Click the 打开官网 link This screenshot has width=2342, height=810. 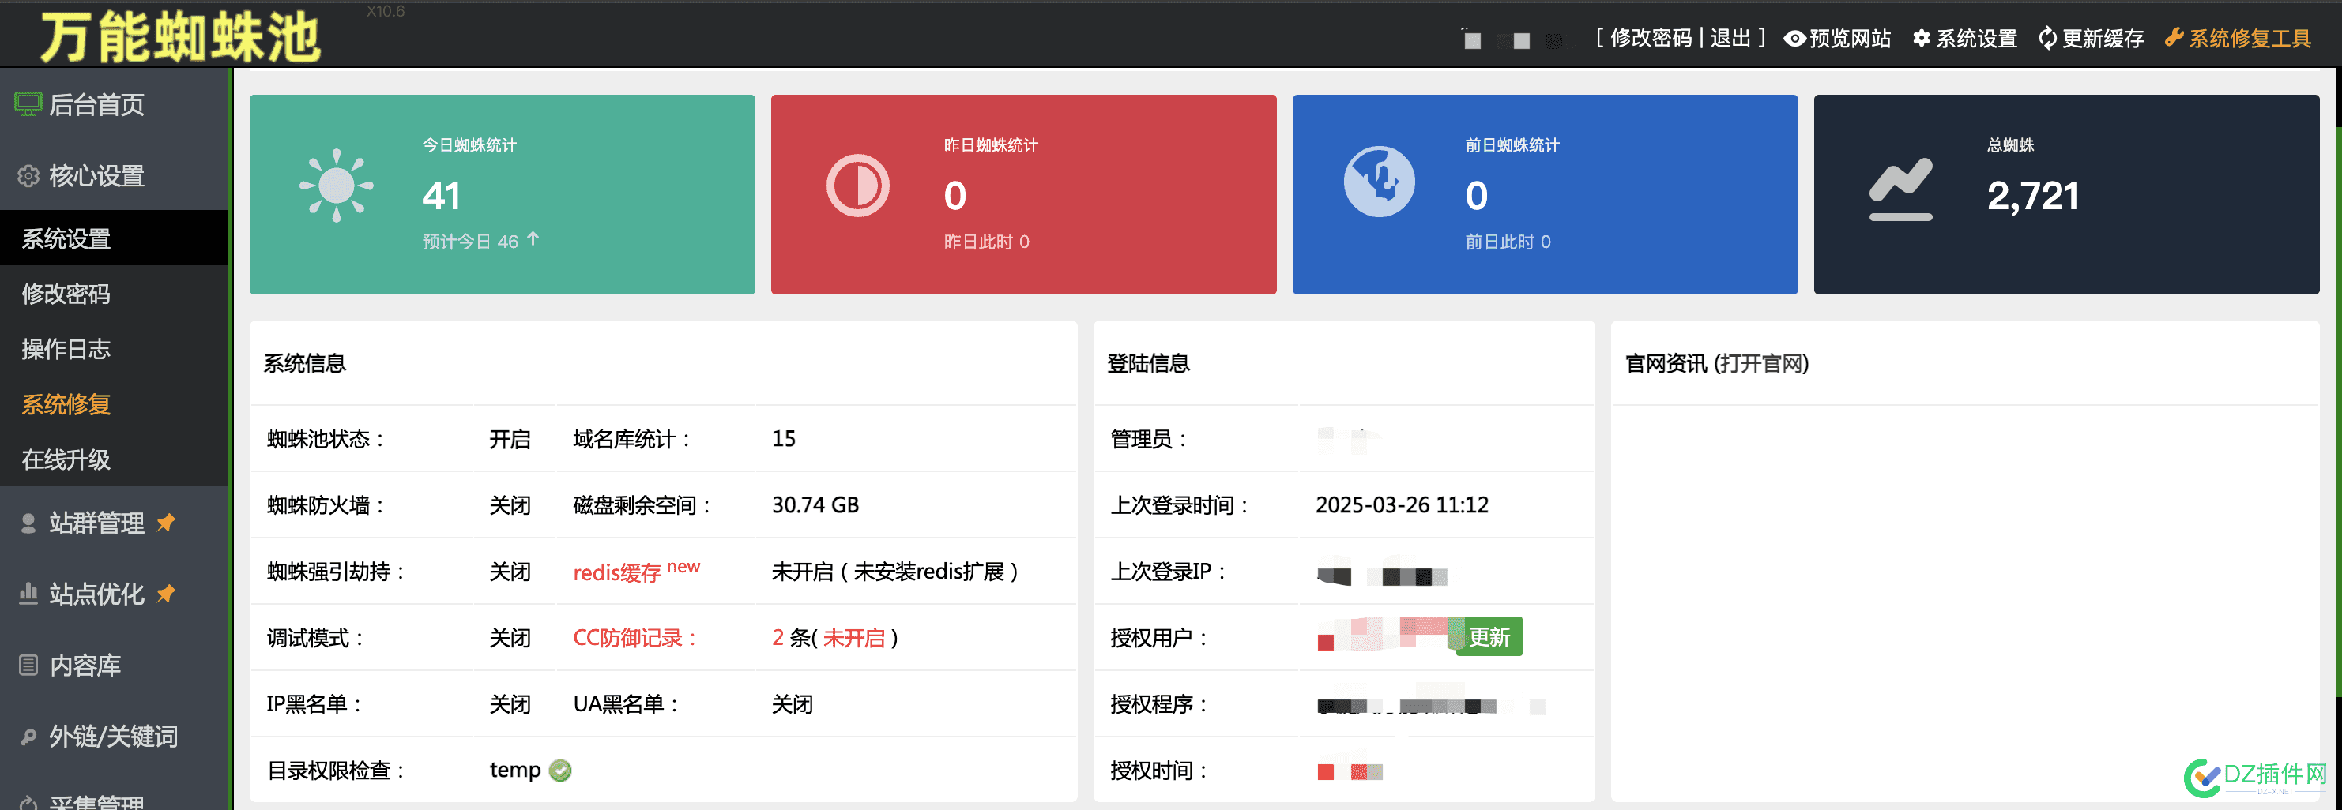(x=1761, y=363)
